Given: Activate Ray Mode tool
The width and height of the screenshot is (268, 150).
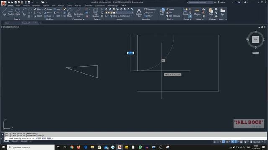Looking at the screenshot, I should (x=70, y=12).
